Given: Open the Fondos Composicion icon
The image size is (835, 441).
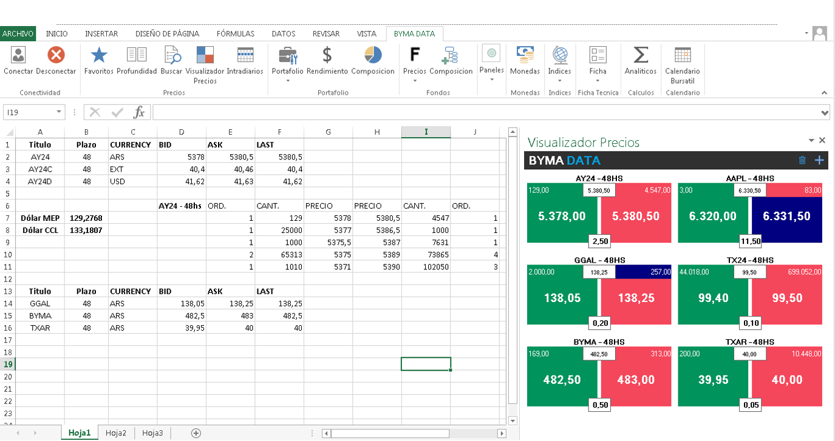Looking at the screenshot, I should tap(451, 55).
